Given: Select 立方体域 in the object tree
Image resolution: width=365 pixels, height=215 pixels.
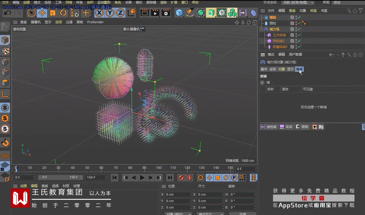Looking at the screenshot, I should (279, 35).
